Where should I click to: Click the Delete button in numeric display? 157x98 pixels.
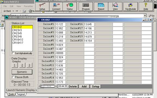tap(73, 86)
